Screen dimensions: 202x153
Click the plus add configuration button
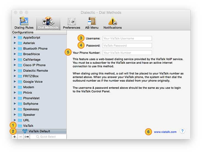pyautogui.click(x=15, y=137)
